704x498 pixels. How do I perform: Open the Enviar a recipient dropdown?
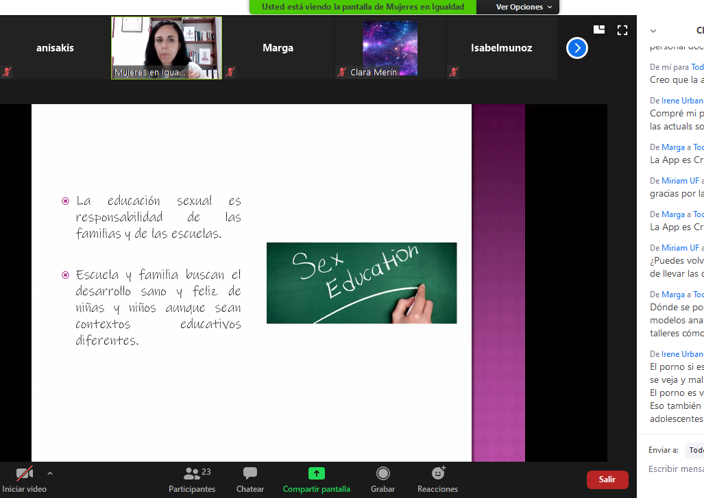pyautogui.click(x=694, y=450)
